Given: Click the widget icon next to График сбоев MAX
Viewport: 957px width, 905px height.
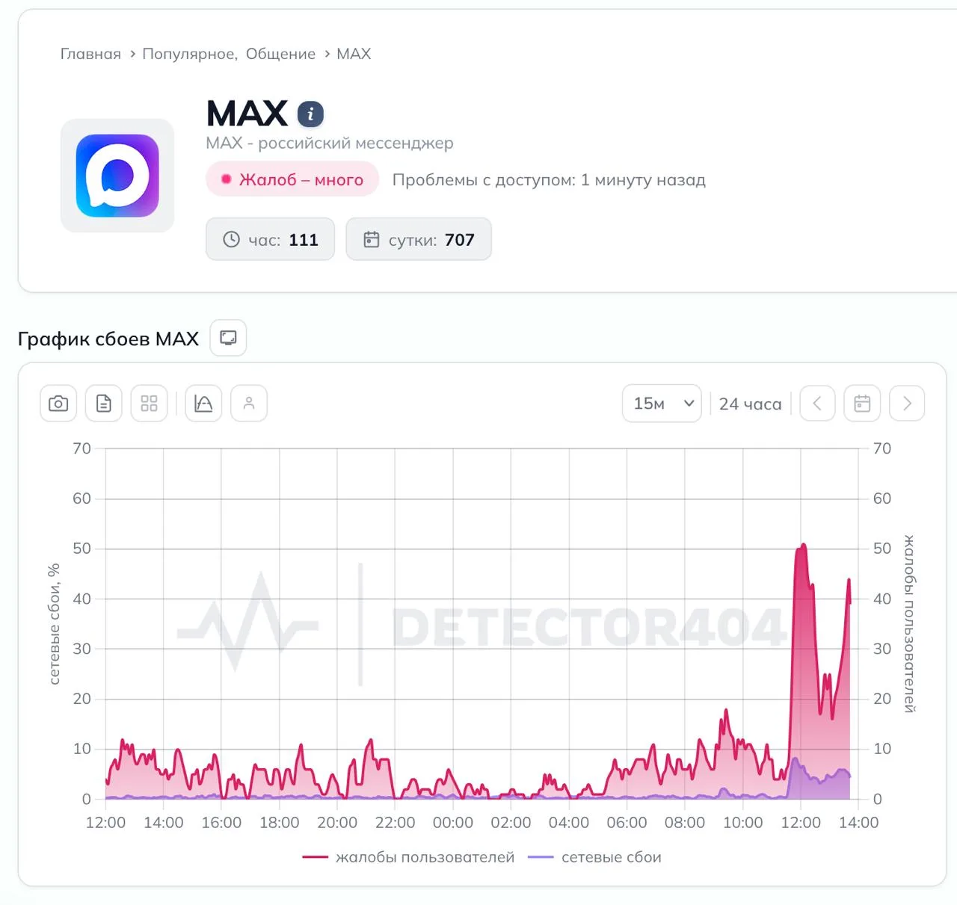Looking at the screenshot, I should pos(228,338).
